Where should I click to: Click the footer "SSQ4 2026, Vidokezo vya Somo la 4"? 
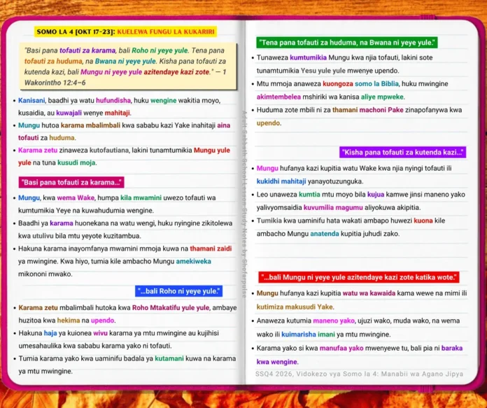[316, 374]
